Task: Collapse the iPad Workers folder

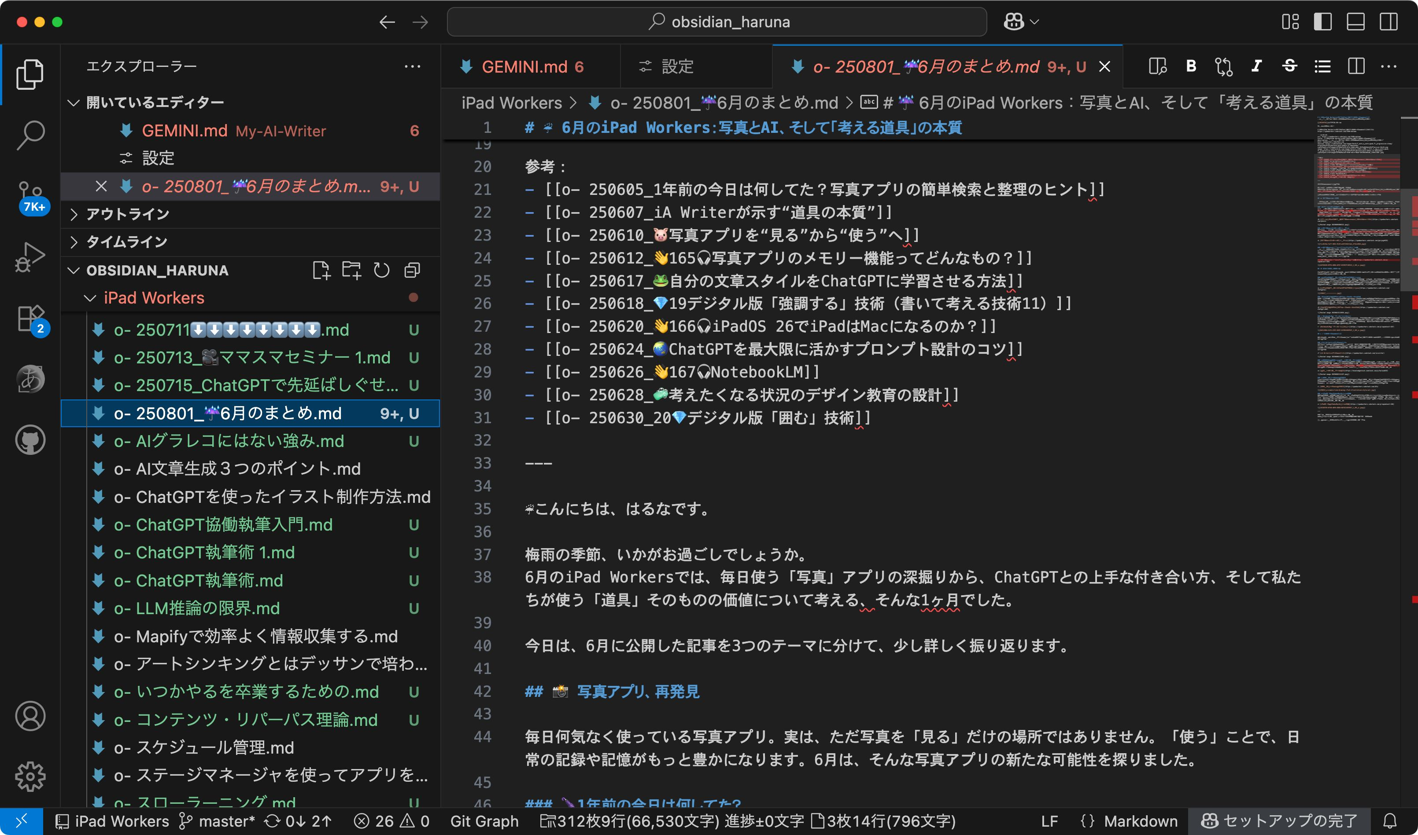Action: (153, 298)
